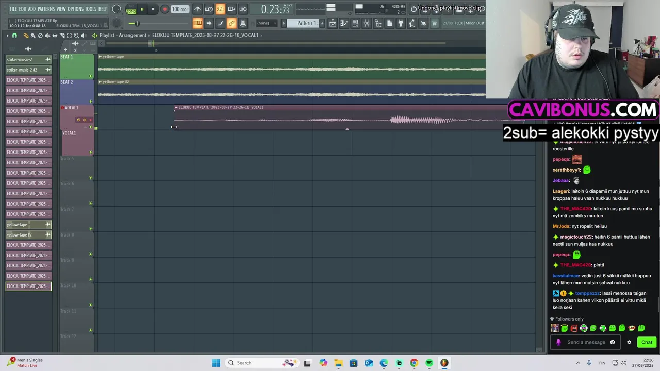
Task: Toggle the playlist snap magnet
Action: [x=14, y=35]
